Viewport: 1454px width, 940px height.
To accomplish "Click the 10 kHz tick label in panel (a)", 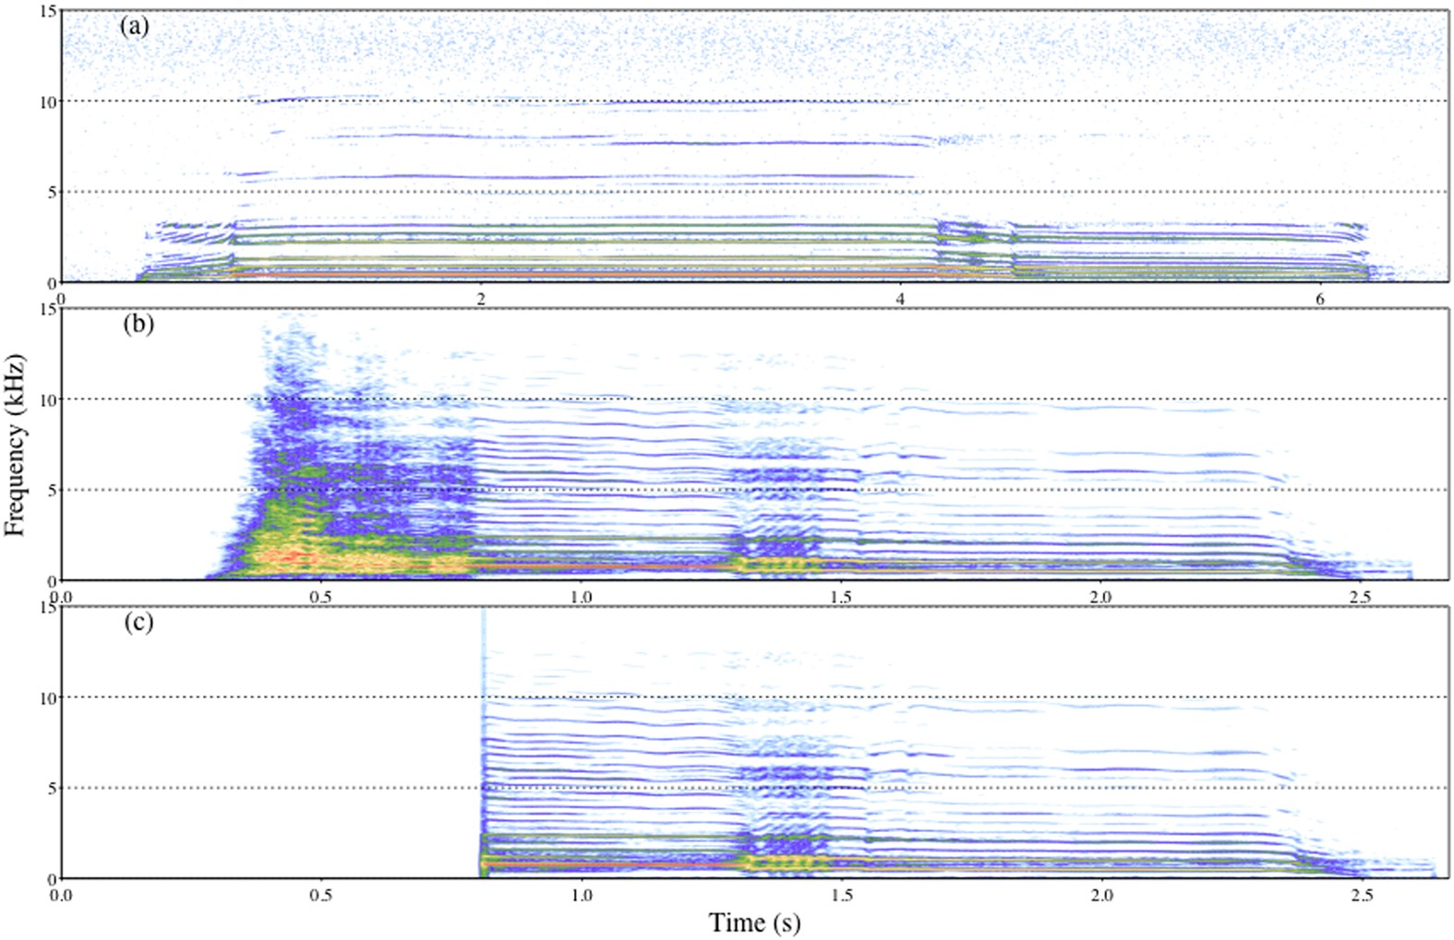I will pos(49,101).
